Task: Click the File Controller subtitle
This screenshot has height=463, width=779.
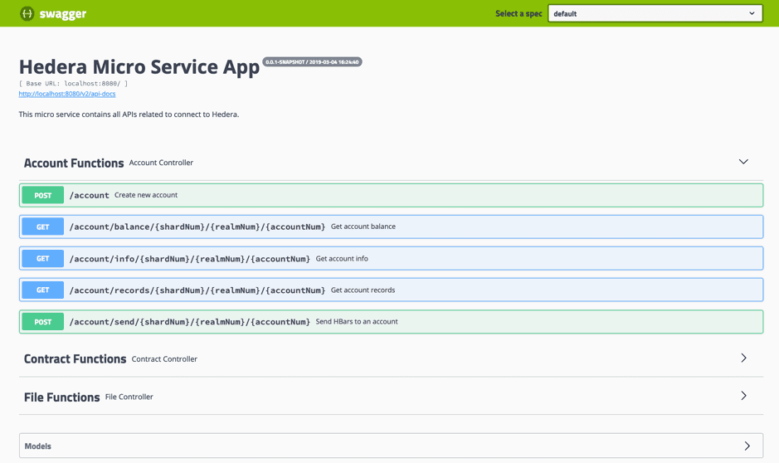Action: click(129, 397)
